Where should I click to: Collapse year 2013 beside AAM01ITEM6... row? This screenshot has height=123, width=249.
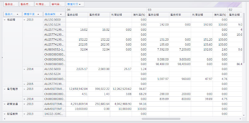pyautogui.click(x=24, y=104)
